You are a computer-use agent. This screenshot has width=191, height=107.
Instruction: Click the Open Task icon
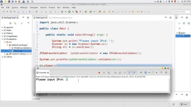pos(104,12)
